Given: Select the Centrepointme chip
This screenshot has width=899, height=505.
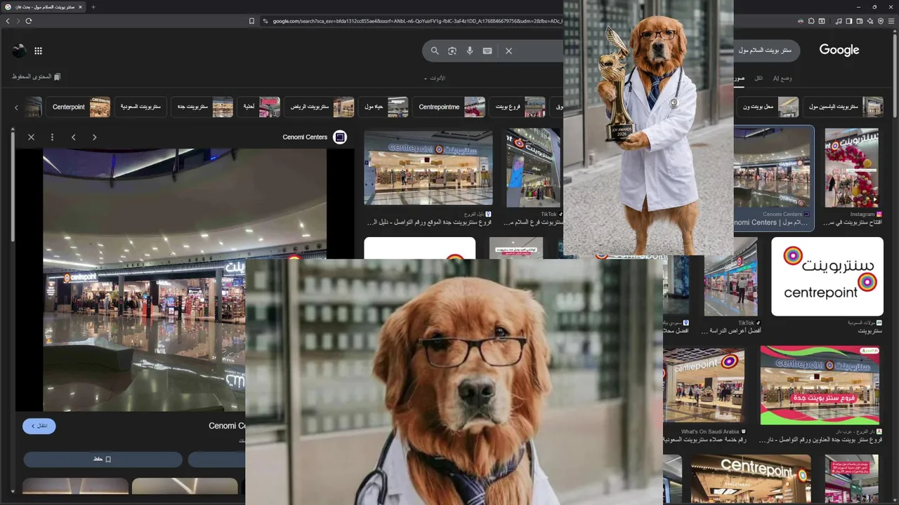Looking at the screenshot, I should 450,107.
